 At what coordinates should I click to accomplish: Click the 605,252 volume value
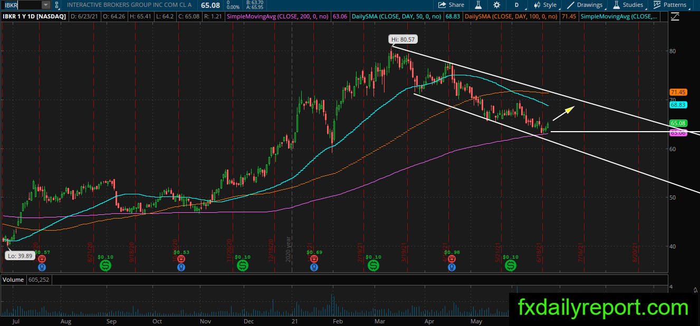[38, 280]
